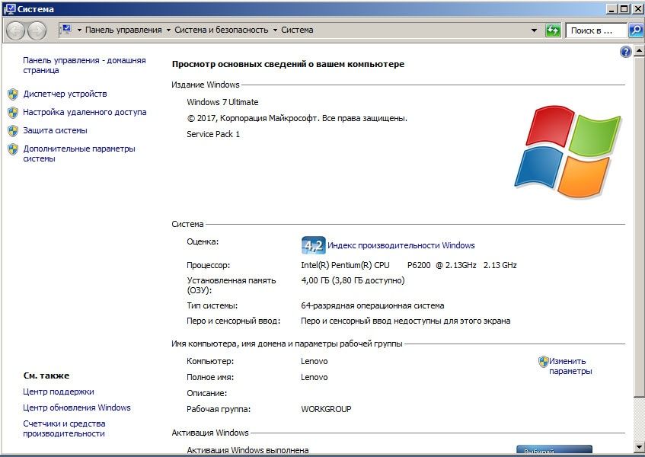Click the Активация Windows выполнена text

[247, 450]
